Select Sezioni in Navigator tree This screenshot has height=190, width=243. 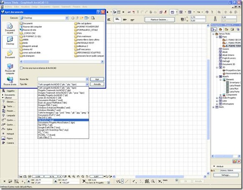pos(224,49)
